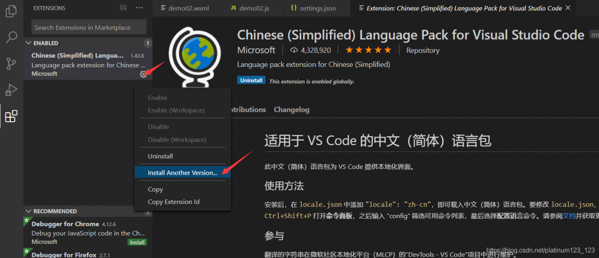Open the Extensions panel more actions menu
599x258 pixels.
click(139, 8)
